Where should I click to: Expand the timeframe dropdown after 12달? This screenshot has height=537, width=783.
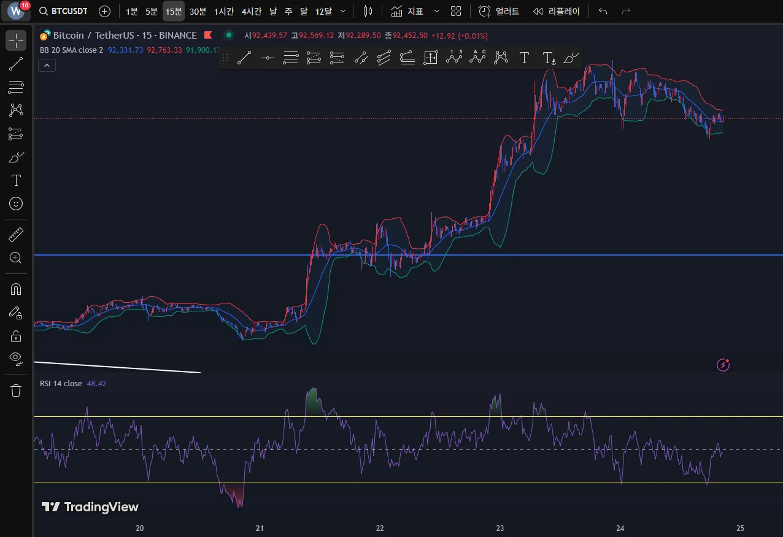pyautogui.click(x=343, y=11)
